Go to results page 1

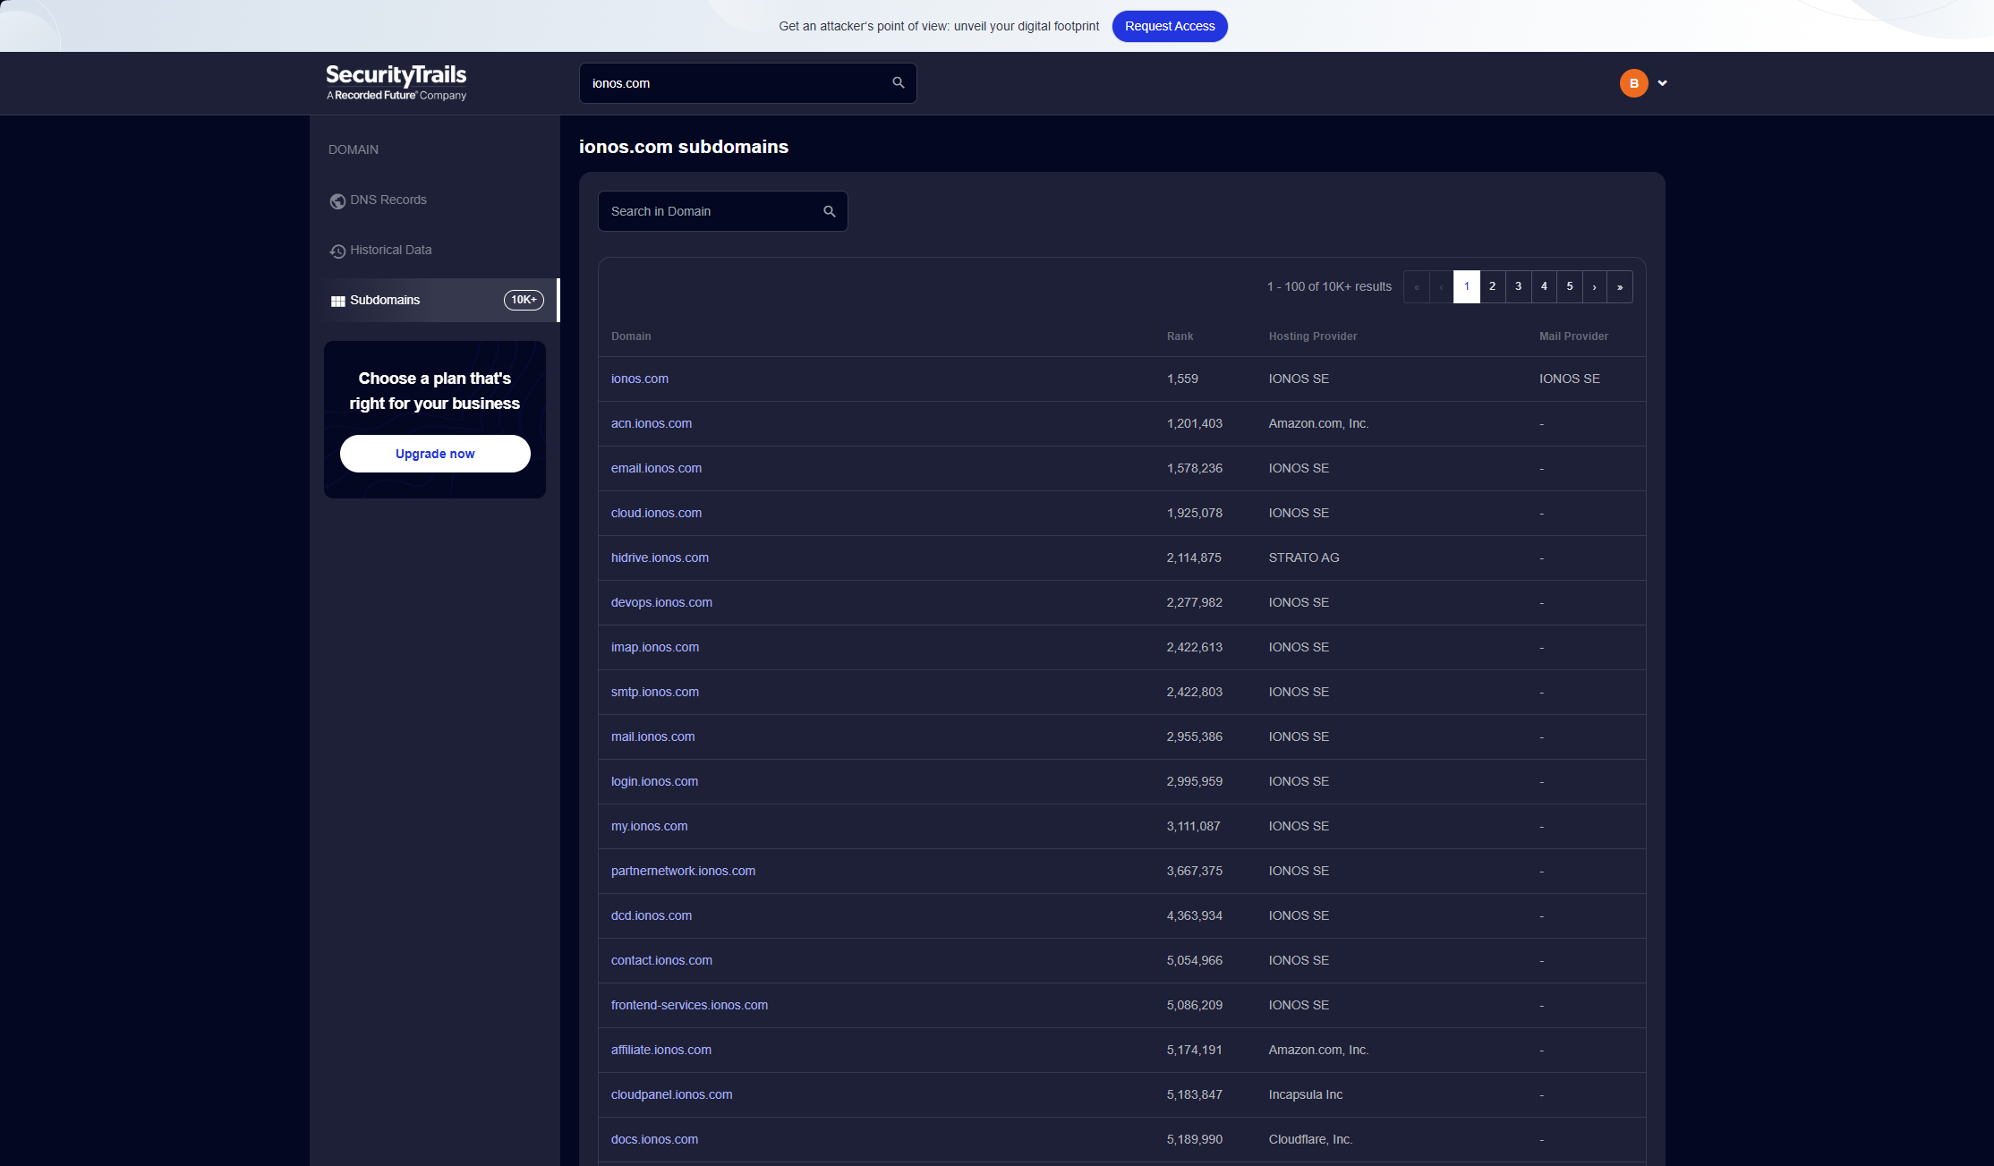[x=1467, y=286]
